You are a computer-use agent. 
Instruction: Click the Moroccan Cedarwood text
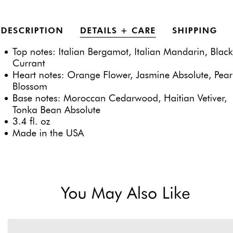coord(111,98)
